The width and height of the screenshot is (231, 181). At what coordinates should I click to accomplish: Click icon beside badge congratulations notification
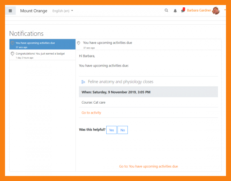point(13,54)
